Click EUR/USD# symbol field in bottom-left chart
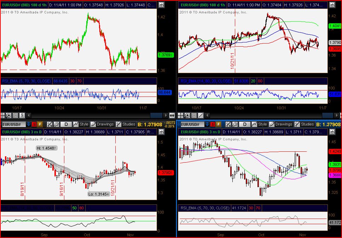The image size is (342, 238). click(x=13, y=124)
